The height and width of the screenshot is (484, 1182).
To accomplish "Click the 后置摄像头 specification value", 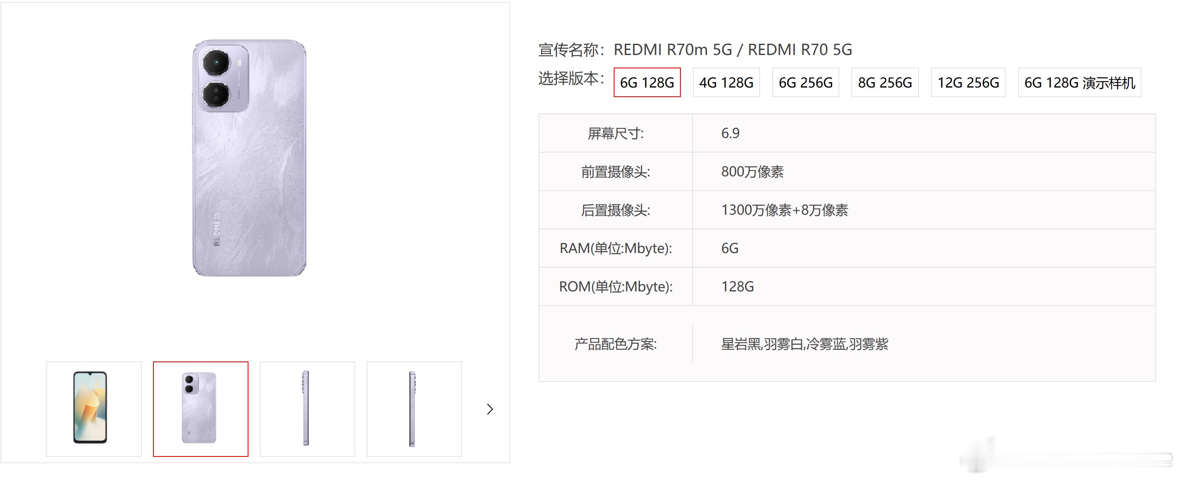I will [x=784, y=210].
